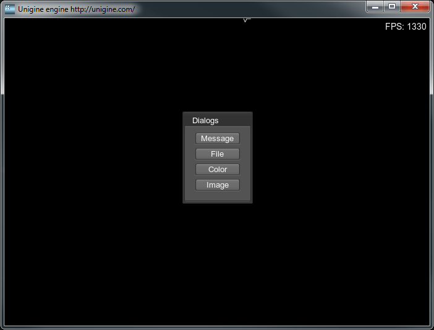Click the small cursor mark at viewport top
Image resolution: width=434 pixels, height=330 pixels.
[246, 20]
